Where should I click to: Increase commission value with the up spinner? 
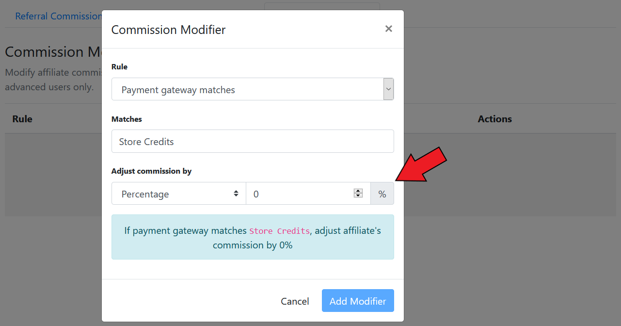tap(358, 191)
